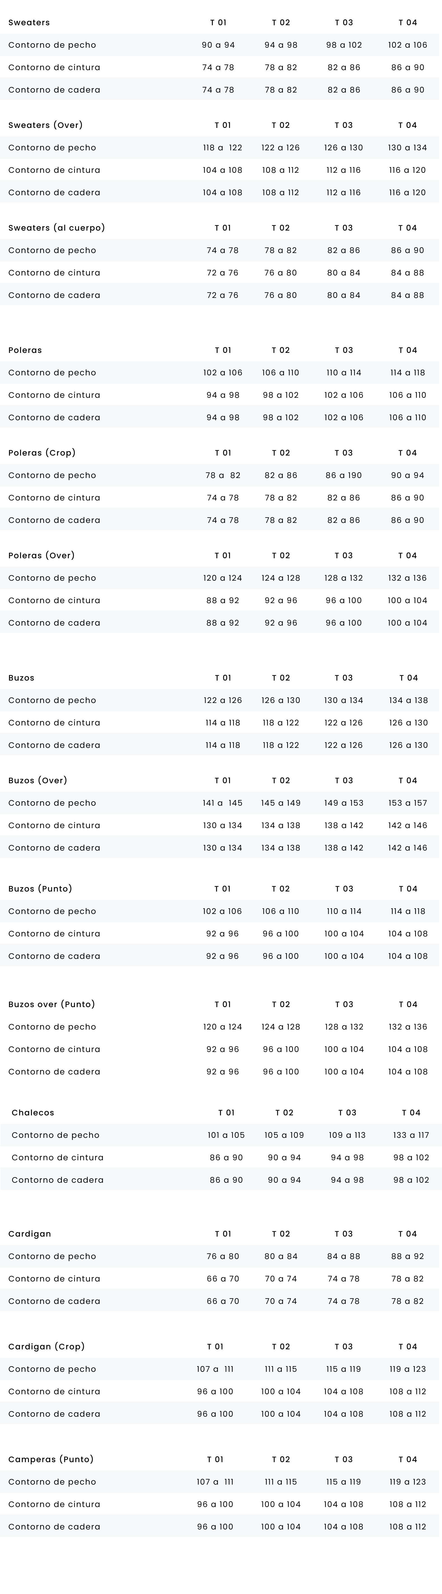
Task: Click the "141 a 145" measurement in Buzos (Over)
Action: click(223, 803)
